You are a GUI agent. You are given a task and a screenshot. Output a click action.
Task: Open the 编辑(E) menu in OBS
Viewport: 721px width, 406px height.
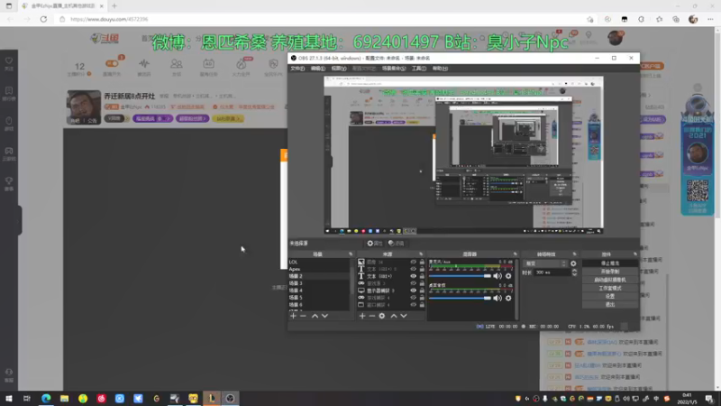[x=318, y=69]
